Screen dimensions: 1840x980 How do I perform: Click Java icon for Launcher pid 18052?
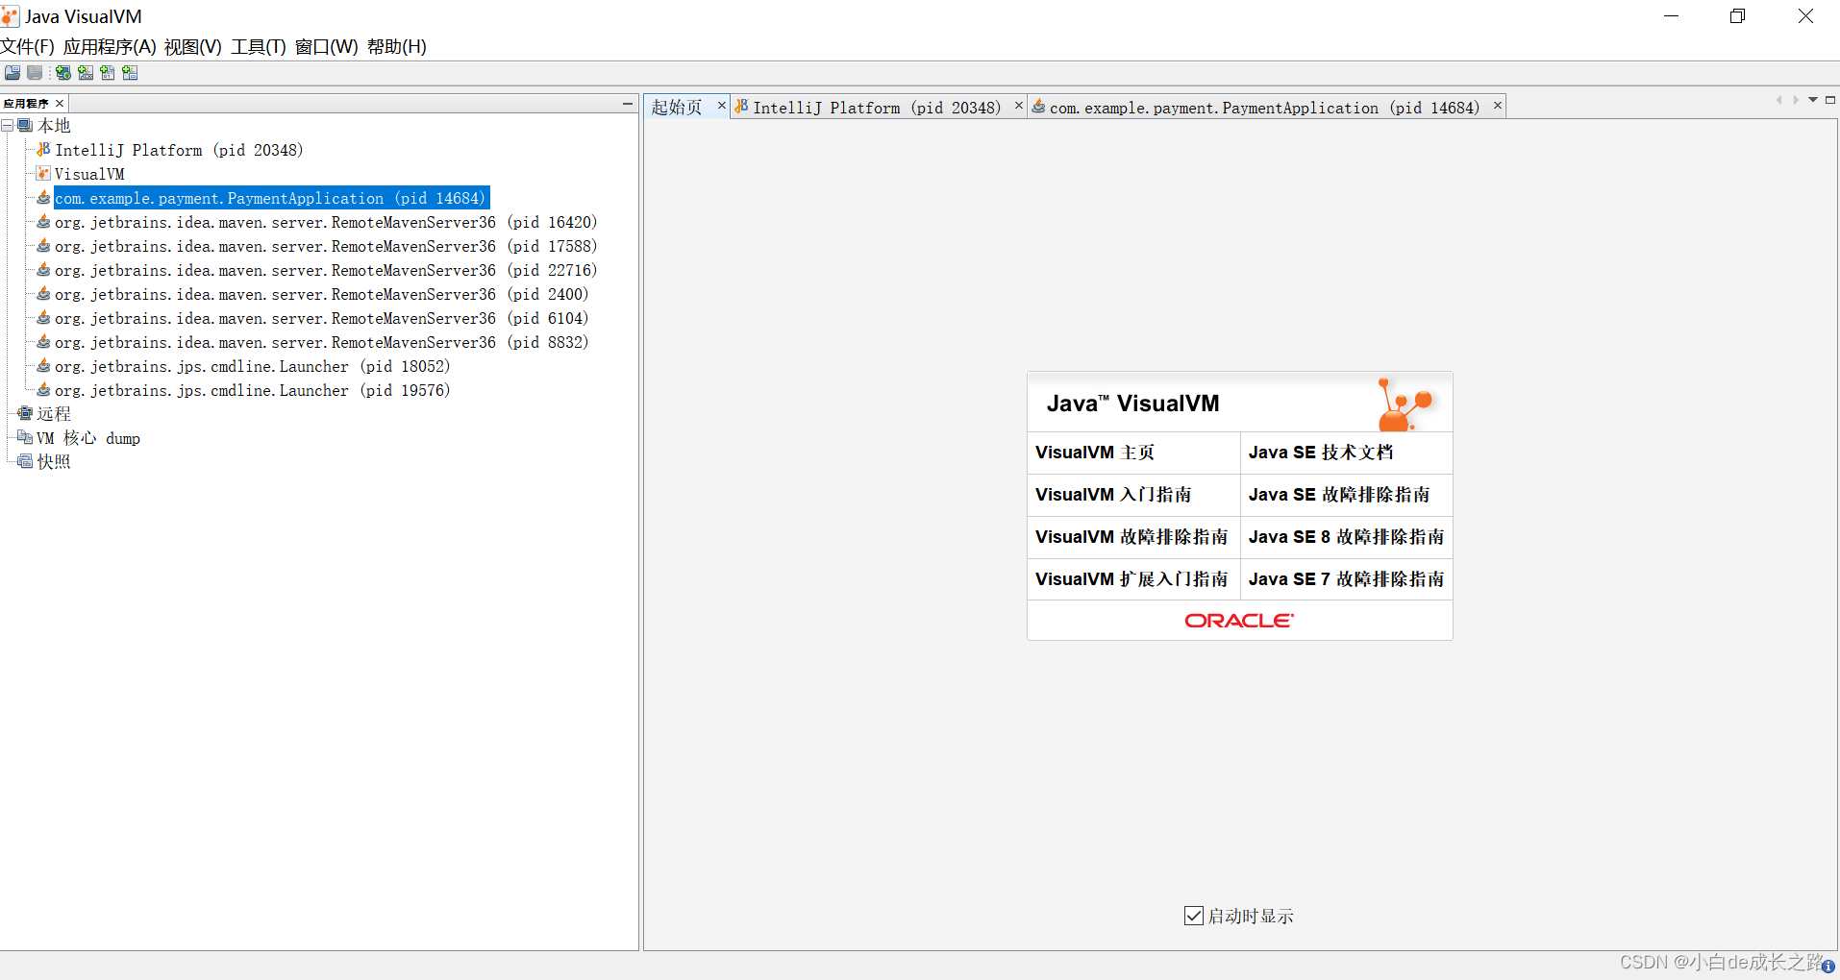[43, 366]
